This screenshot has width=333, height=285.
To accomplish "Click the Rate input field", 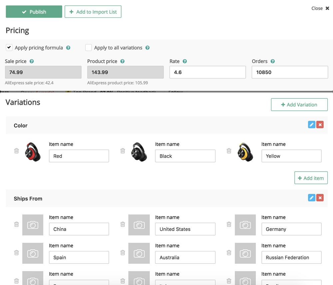I will point(207,72).
